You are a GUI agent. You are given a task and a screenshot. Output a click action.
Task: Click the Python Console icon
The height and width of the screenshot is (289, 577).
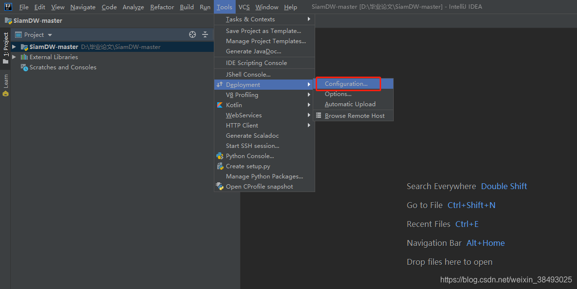tap(220, 156)
